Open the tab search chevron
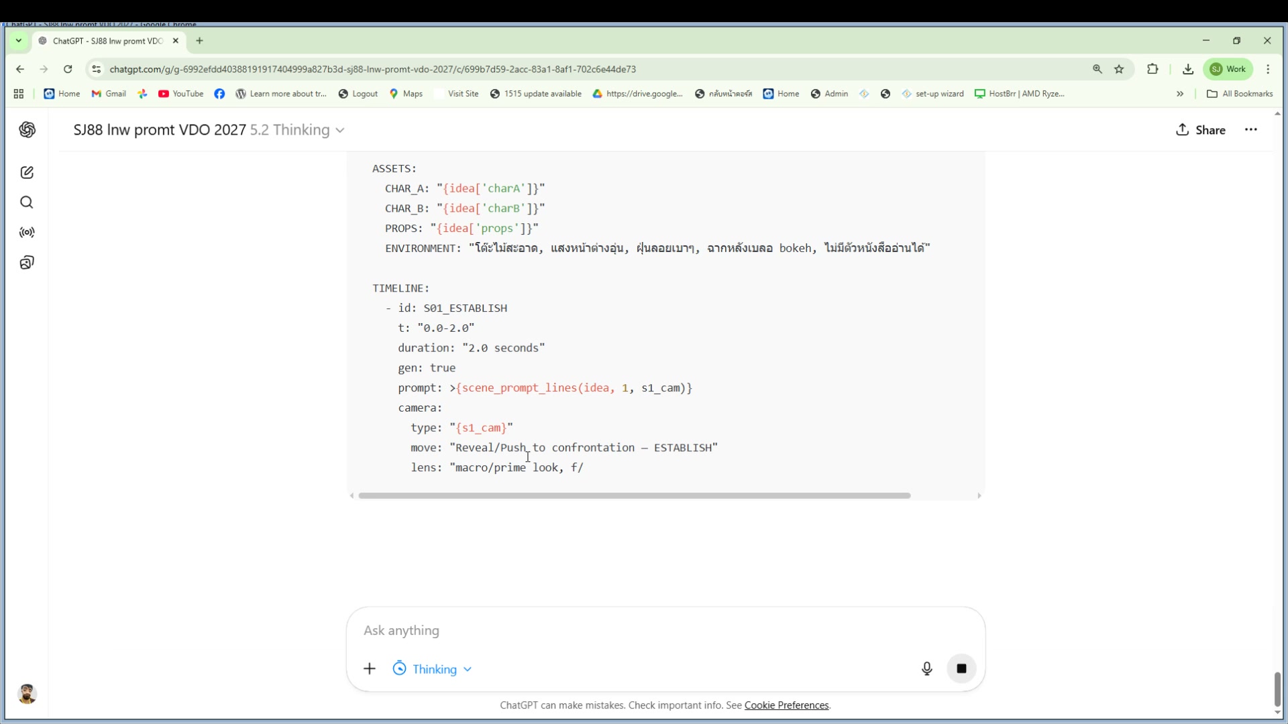1288x724 pixels. pyautogui.click(x=18, y=40)
